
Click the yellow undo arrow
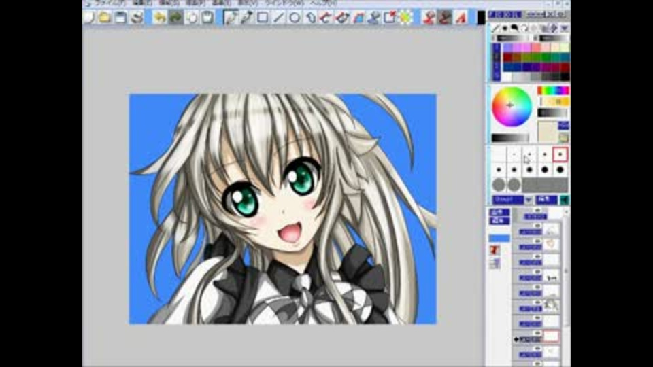coord(159,18)
